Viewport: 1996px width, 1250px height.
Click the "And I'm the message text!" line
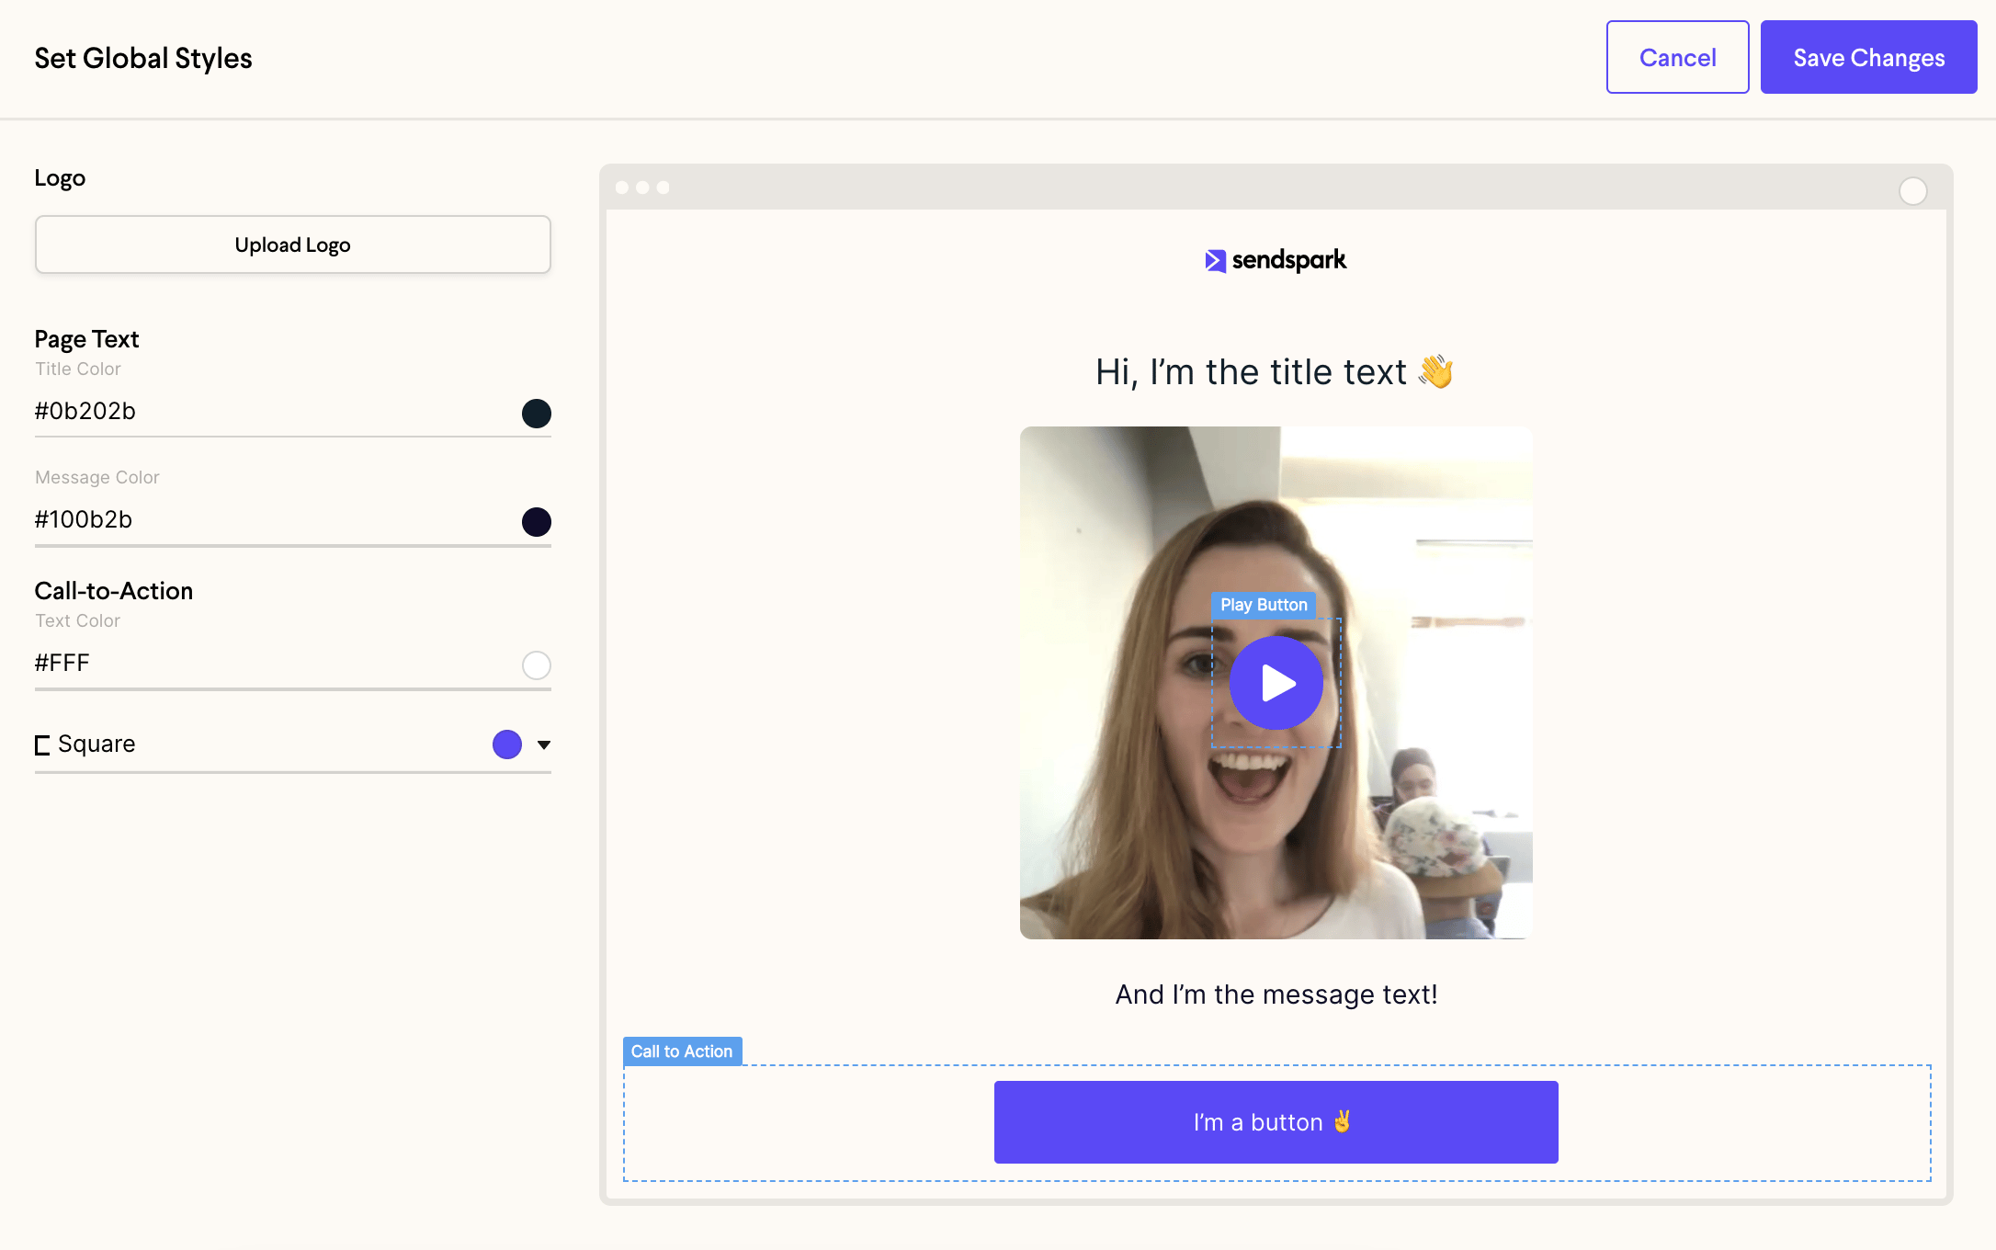click(x=1276, y=994)
